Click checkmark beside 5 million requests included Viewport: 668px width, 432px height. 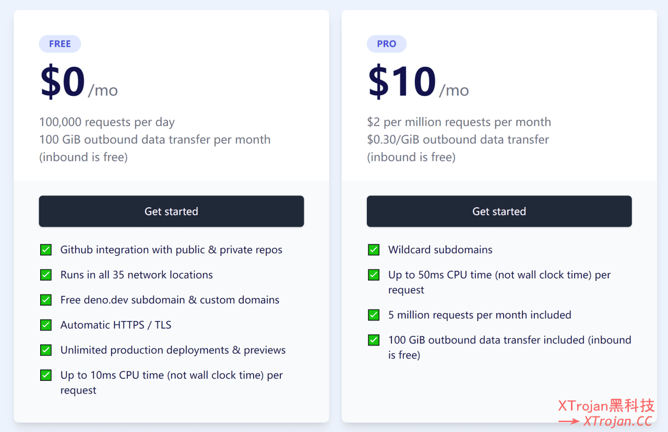tap(374, 315)
